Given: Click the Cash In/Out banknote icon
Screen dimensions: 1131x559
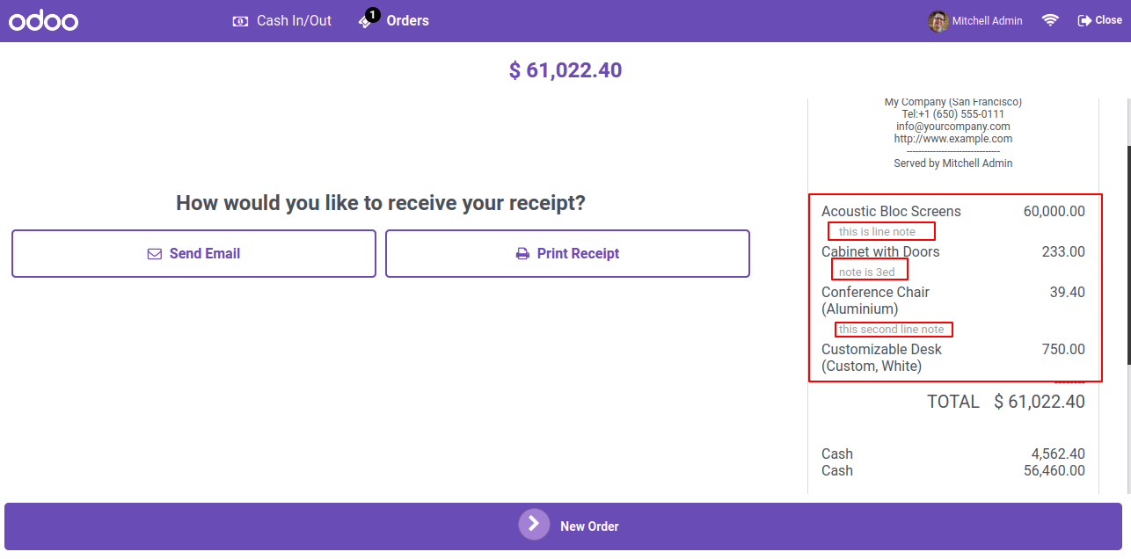Looking at the screenshot, I should point(240,21).
